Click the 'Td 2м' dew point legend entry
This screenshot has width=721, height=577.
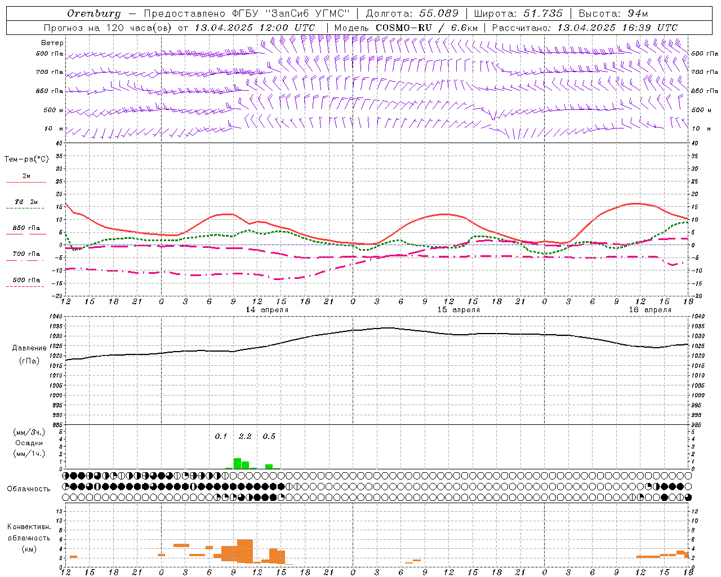click(26, 202)
